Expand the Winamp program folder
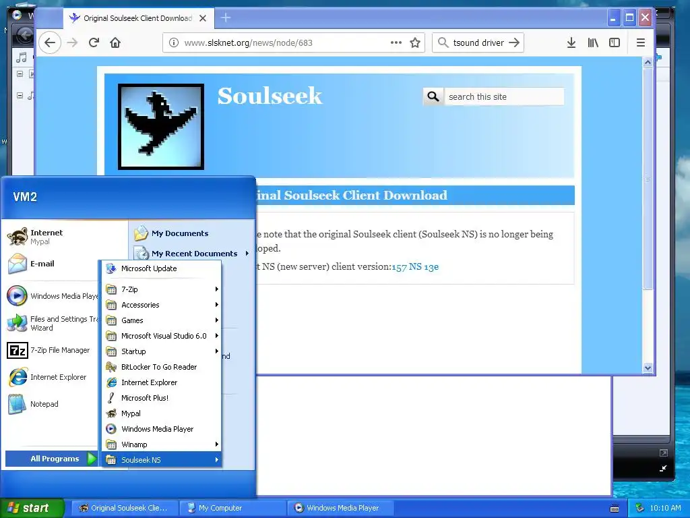This screenshot has width=690, height=518. click(x=162, y=444)
